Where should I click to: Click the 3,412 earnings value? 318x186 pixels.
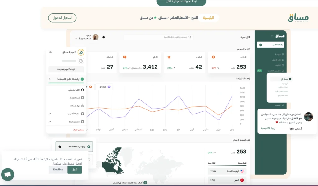pos(150,67)
